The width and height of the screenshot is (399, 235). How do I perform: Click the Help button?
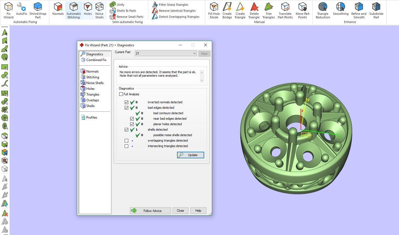[198, 211]
